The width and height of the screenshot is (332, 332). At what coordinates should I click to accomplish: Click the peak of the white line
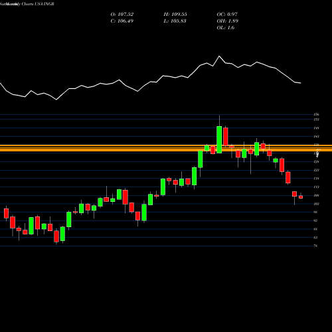point(219,56)
